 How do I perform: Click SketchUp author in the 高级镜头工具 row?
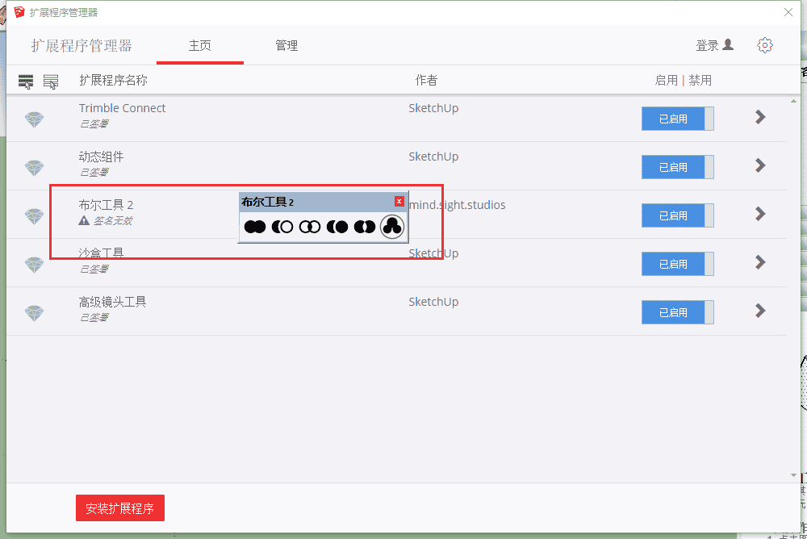[x=433, y=302]
